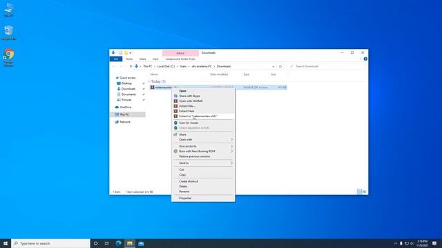Open the address bar history dropdown
This screenshot has height=248, width=442.
(273, 66)
